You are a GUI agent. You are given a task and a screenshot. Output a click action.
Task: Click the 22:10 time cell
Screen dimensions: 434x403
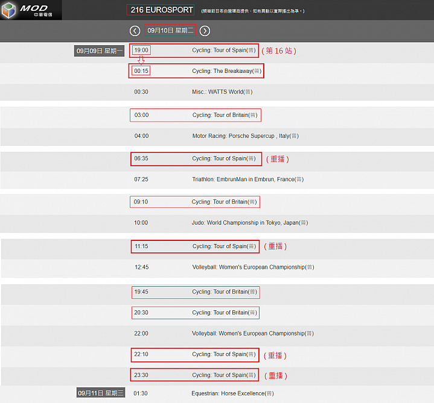(141, 354)
